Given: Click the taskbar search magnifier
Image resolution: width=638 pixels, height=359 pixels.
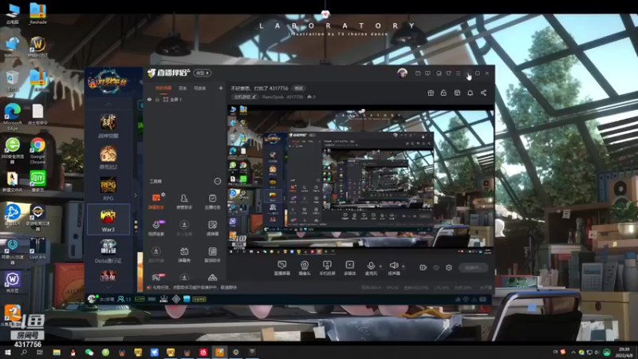Looking at the screenshot, I should 24,352.
